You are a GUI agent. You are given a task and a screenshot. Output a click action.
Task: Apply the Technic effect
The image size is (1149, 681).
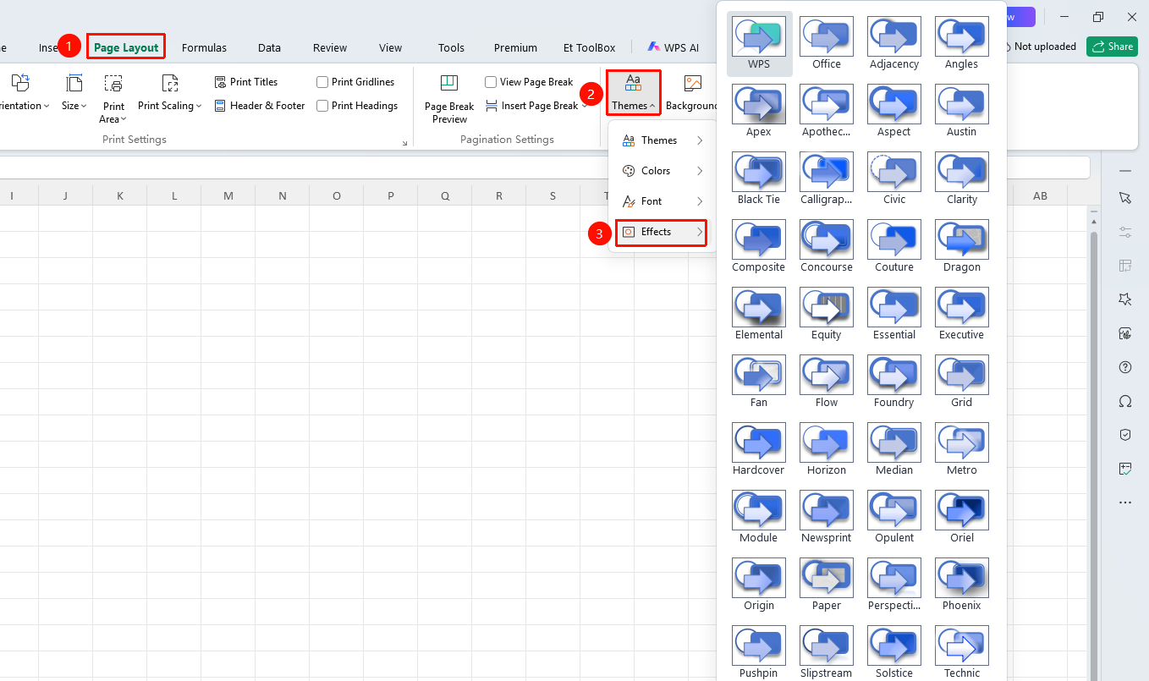(962, 653)
